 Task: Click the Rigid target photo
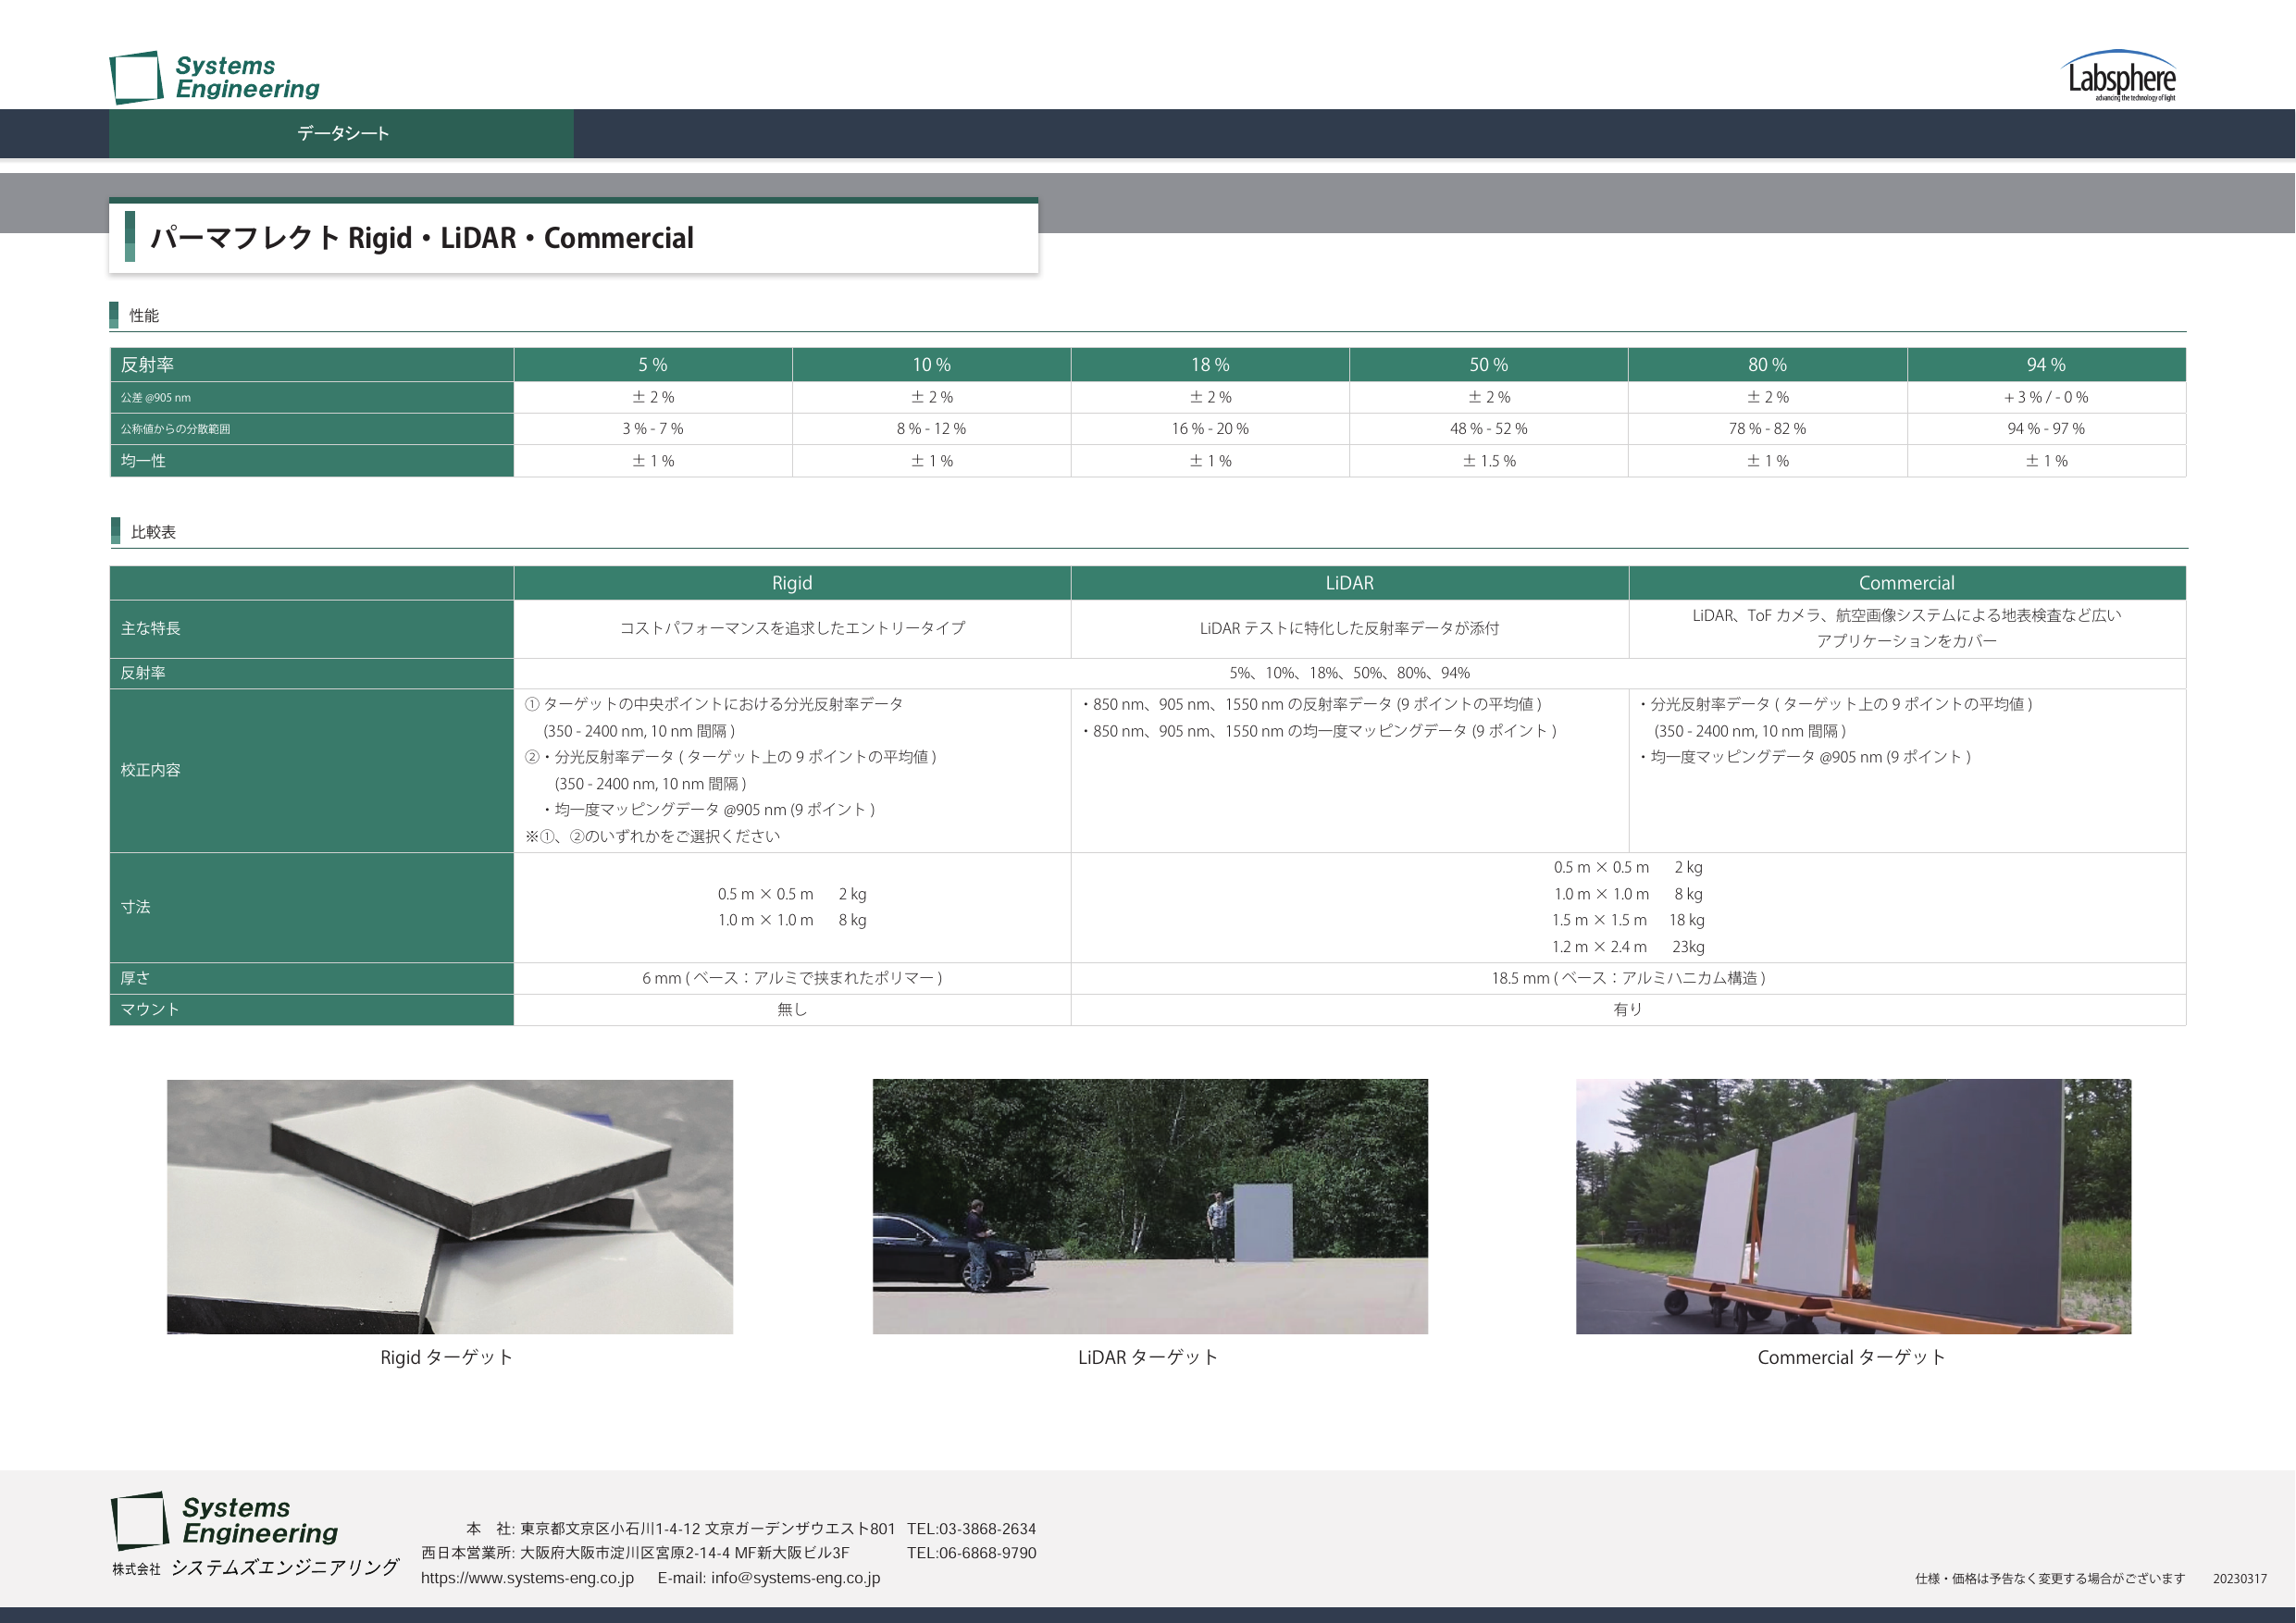pyautogui.click(x=449, y=1205)
